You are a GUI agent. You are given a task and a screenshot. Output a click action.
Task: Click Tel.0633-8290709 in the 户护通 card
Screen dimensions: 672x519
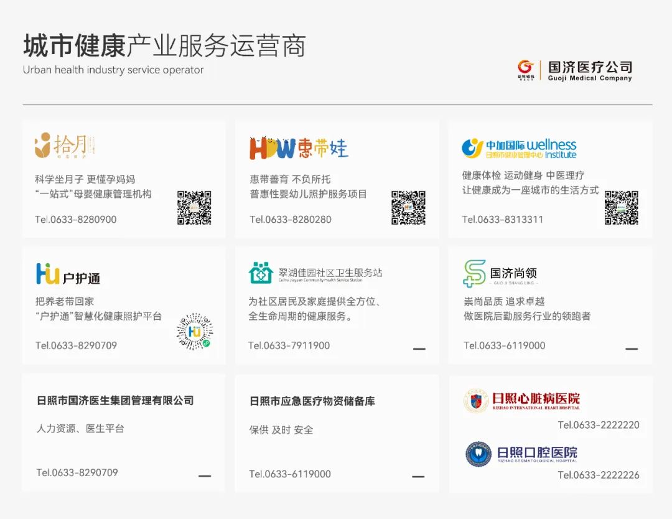pyautogui.click(x=77, y=345)
